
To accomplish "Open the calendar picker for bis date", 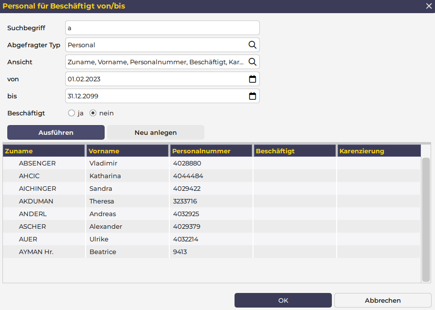I will pyautogui.click(x=252, y=96).
